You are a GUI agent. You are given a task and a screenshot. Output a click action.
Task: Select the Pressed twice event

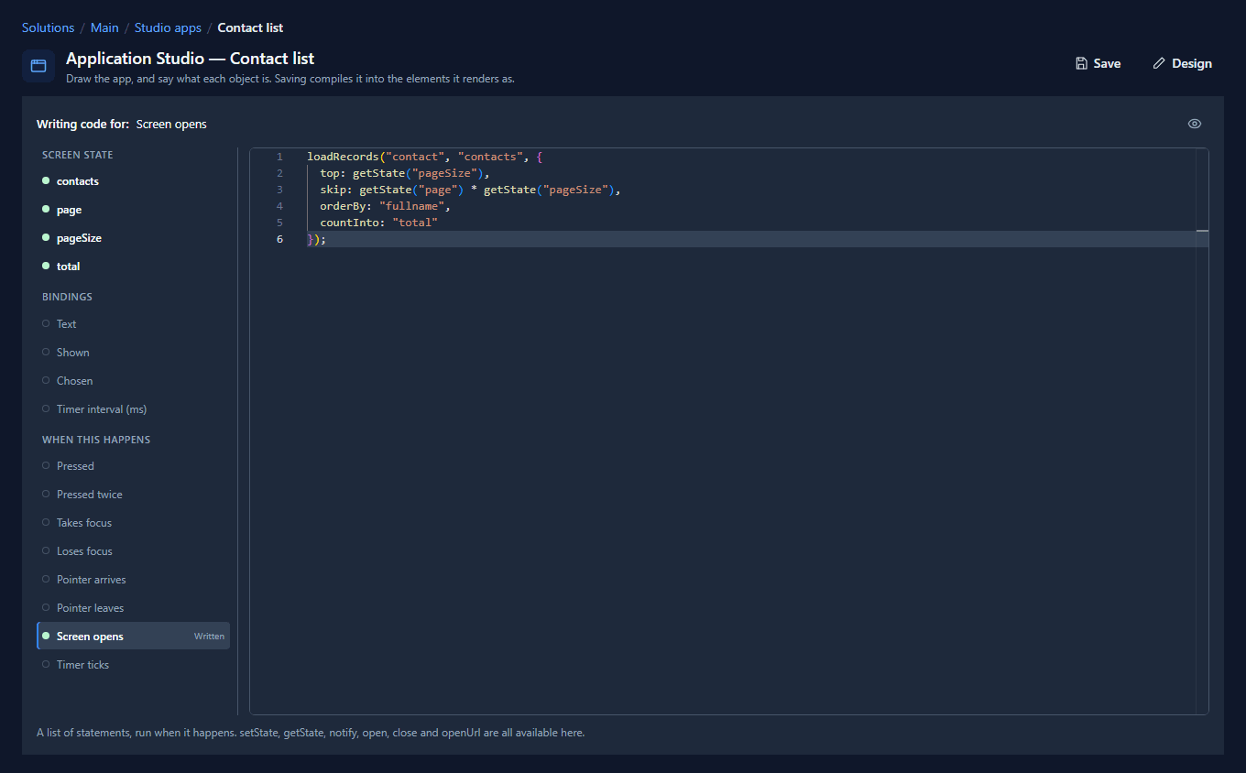(x=133, y=495)
